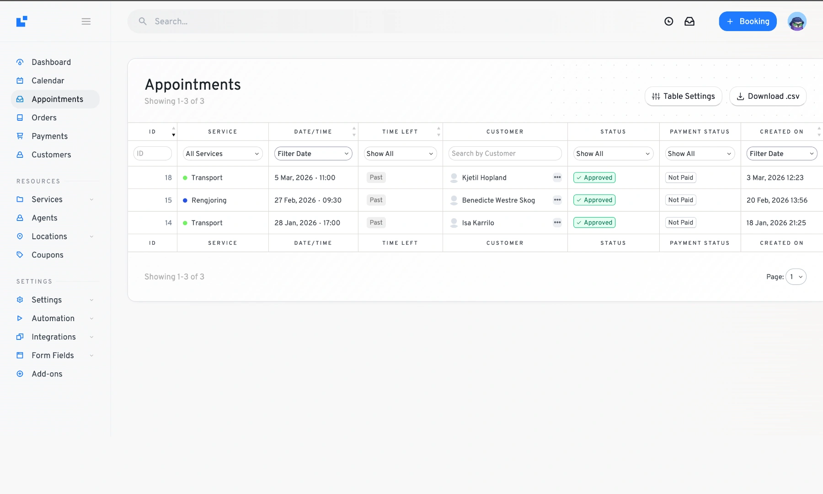View the Customers page
Image resolution: width=823 pixels, height=494 pixels.
[51, 155]
